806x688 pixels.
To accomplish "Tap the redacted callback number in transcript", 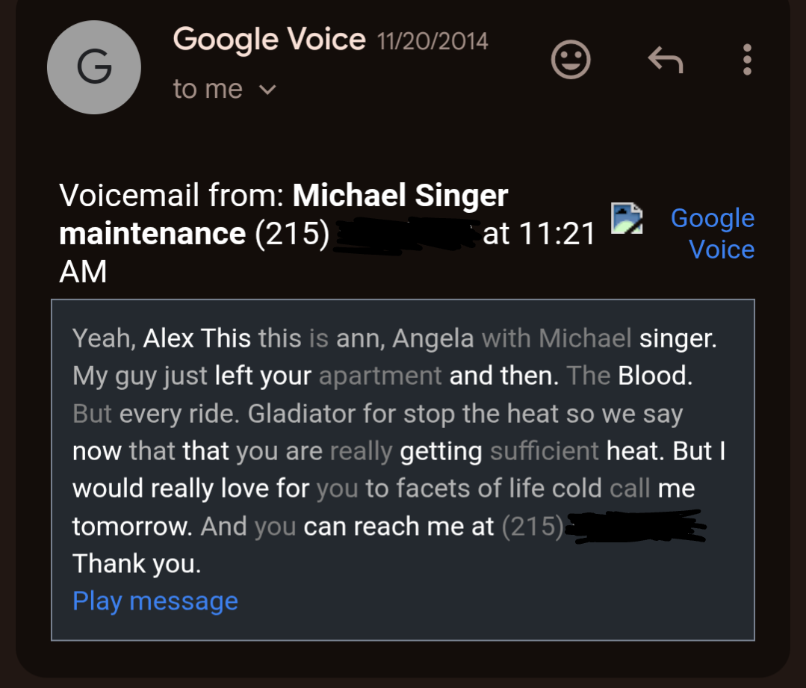I will coord(635,525).
